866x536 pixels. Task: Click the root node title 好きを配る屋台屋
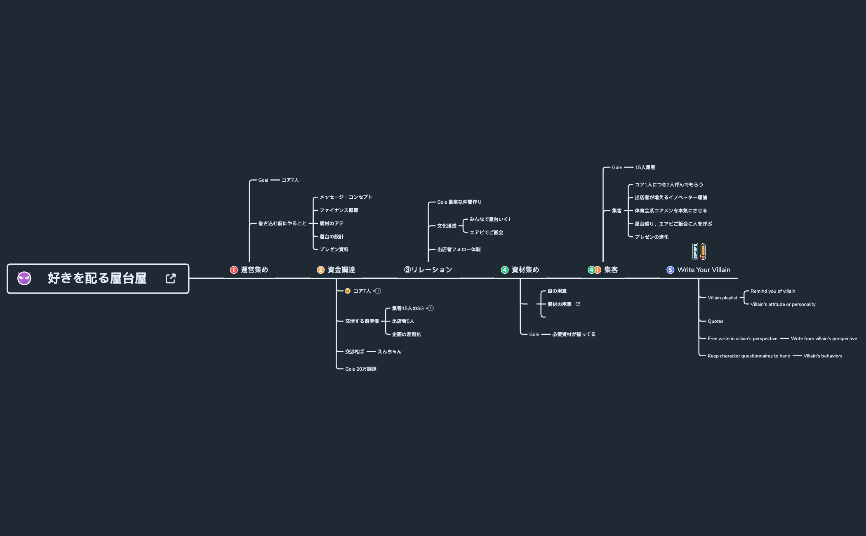click(97, 279)
